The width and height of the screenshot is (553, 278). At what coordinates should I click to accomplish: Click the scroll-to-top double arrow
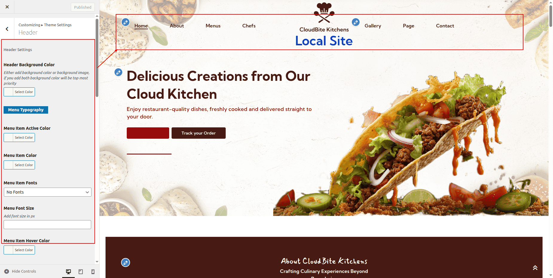(x=535, y=268)
